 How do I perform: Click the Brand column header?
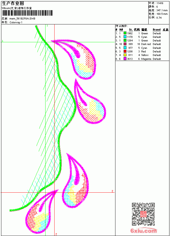tap(157, 30)
